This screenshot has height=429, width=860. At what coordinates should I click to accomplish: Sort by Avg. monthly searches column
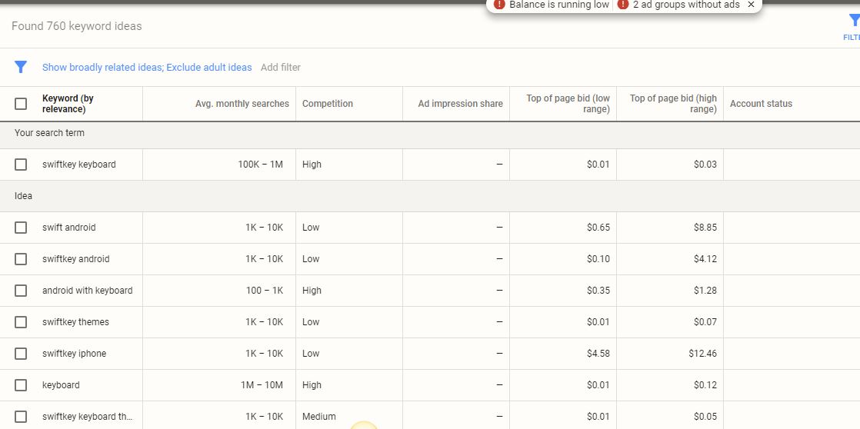(x=242, y=104)
